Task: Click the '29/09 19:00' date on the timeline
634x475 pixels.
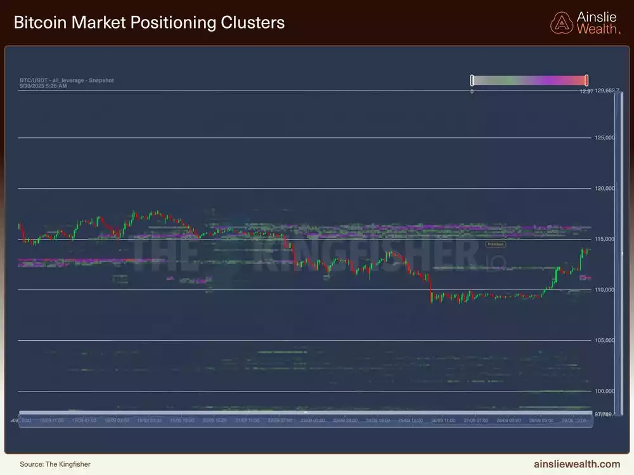Action: click(x=574, y=419)
